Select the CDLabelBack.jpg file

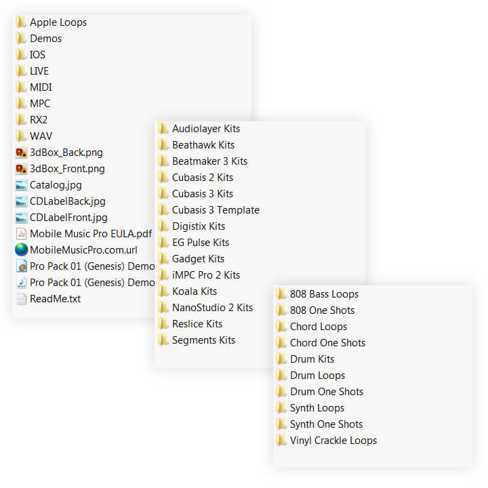click(67, 201)
